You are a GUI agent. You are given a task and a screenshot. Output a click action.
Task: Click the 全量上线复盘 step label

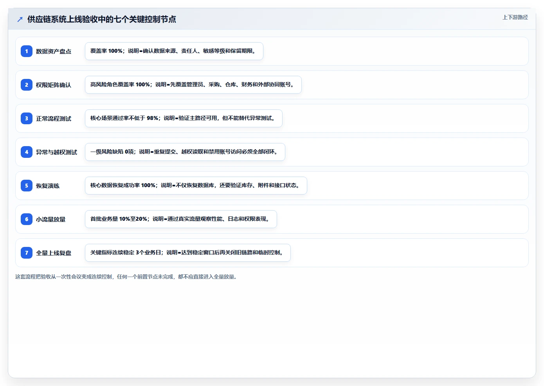point(54,253)
